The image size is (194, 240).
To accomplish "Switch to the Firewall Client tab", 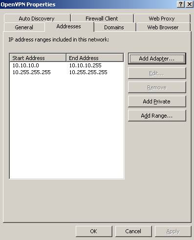I will pos(102,19).
